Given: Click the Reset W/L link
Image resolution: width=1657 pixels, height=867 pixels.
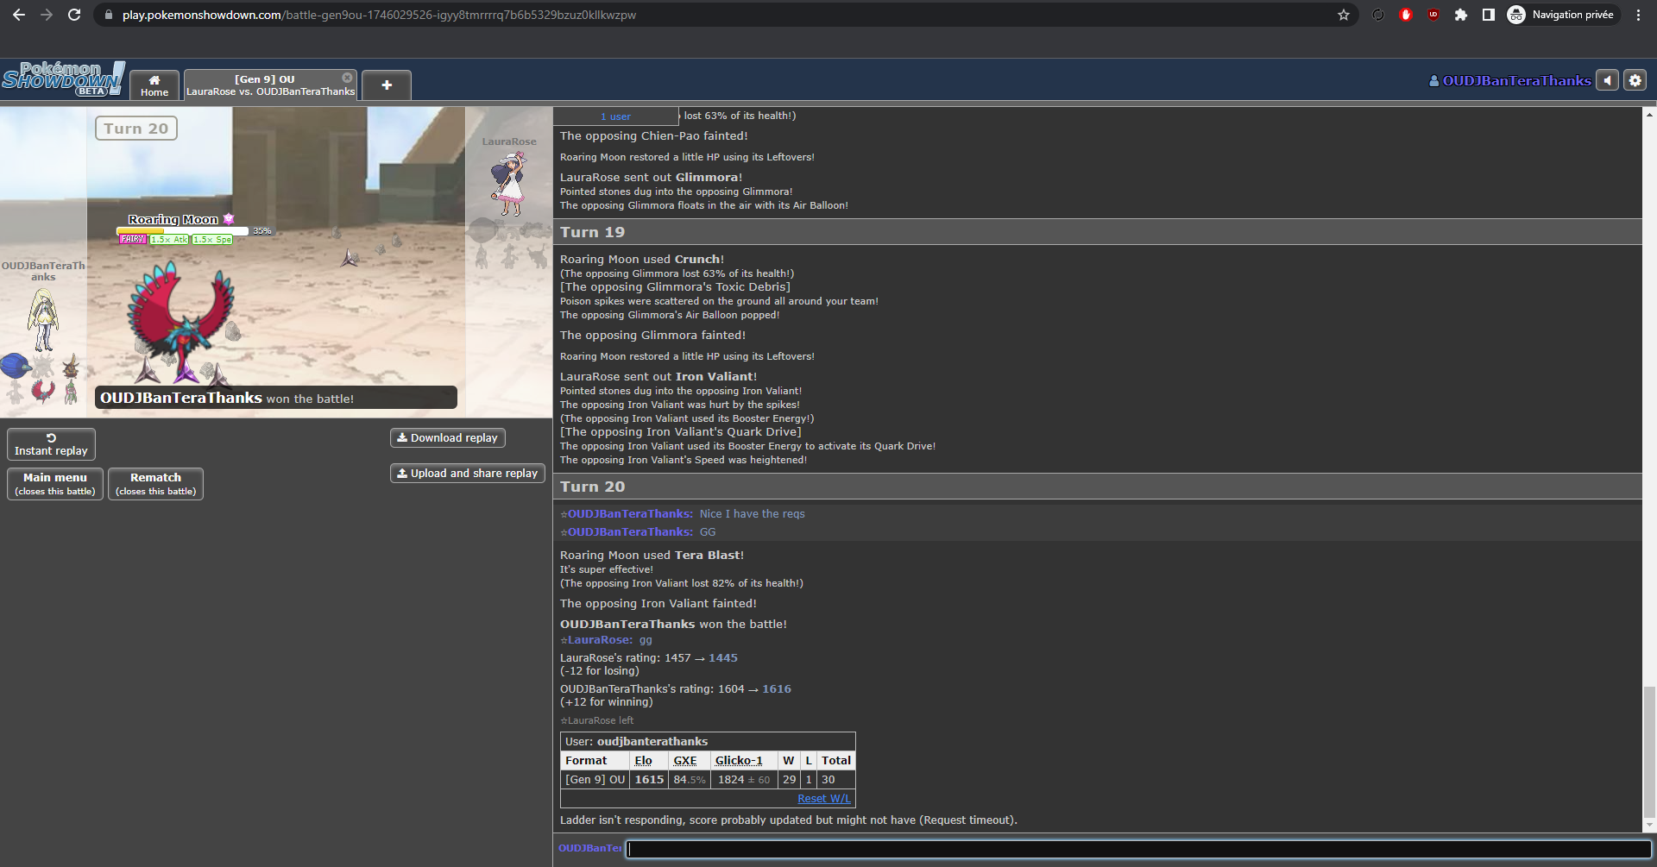Looking at the screenshot, I should (824, 799).
